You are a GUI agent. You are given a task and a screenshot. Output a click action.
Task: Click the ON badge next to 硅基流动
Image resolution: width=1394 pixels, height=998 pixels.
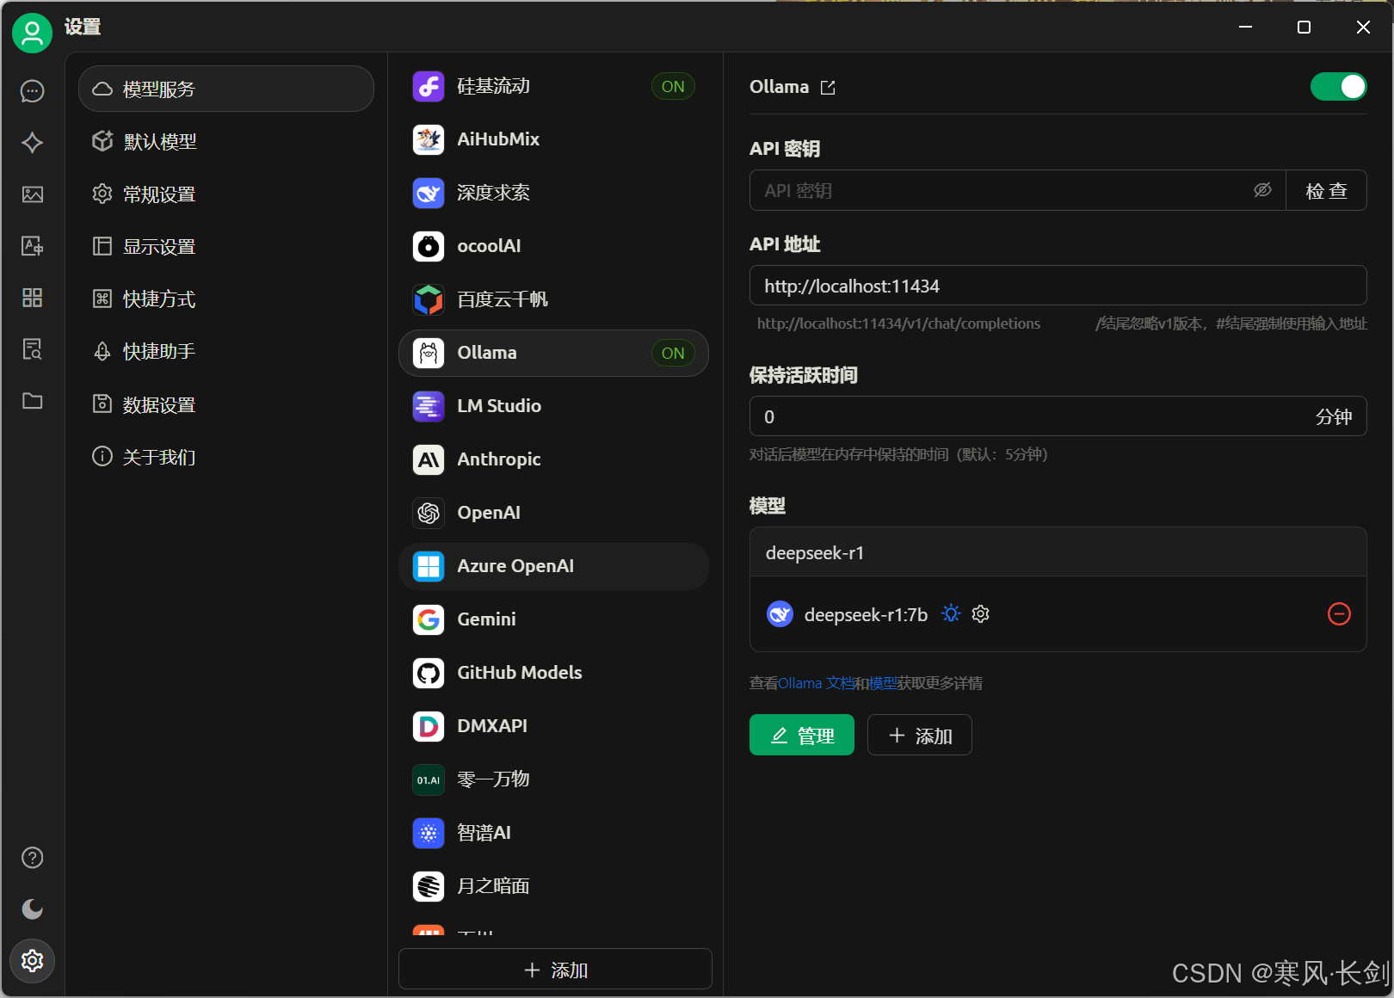coord(673,86)
